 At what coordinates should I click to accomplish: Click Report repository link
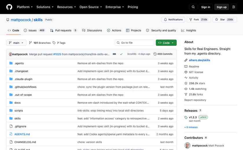[x=195, y=100]
